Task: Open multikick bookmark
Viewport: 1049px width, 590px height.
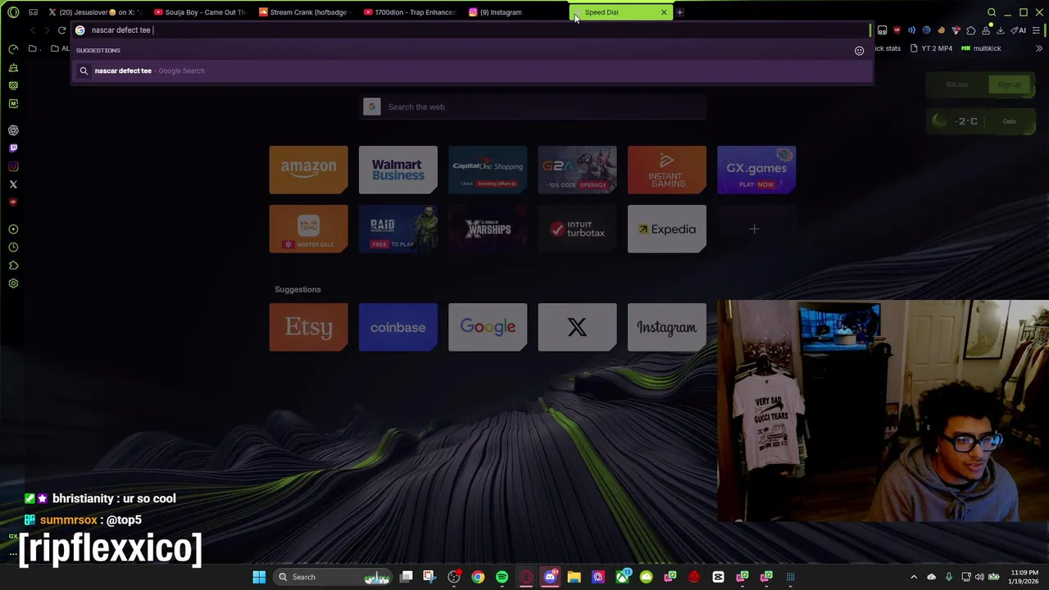Action: point(981,48)
